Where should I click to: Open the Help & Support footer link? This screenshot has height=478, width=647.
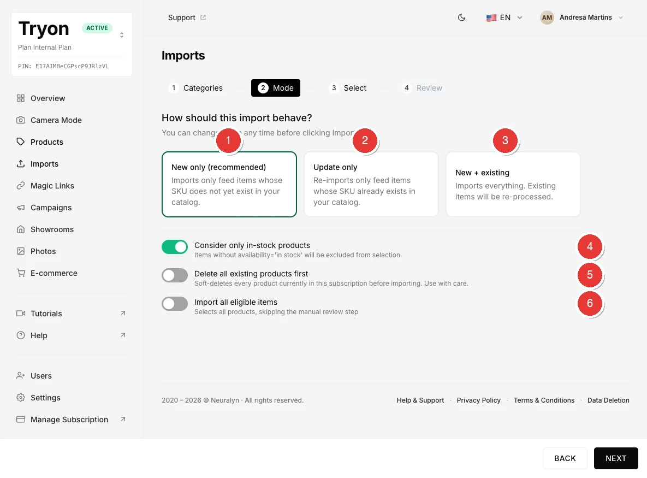(420, 400)
